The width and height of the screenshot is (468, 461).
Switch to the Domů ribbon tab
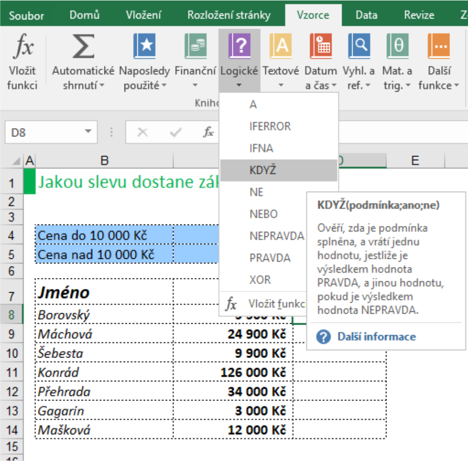(84, 15)
